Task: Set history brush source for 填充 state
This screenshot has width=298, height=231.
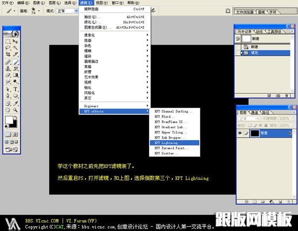Action: tap(238, 53)
